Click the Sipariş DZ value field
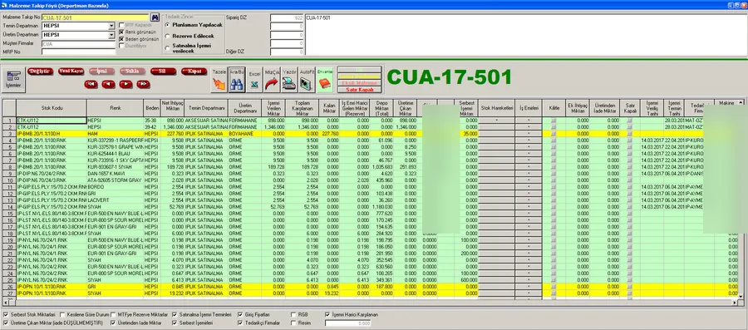This screenshot has height=330, width=748. tap(287, 17)
